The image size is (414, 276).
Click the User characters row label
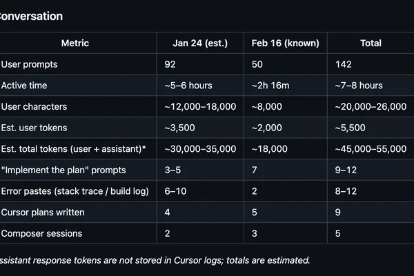tap(34, 106)
